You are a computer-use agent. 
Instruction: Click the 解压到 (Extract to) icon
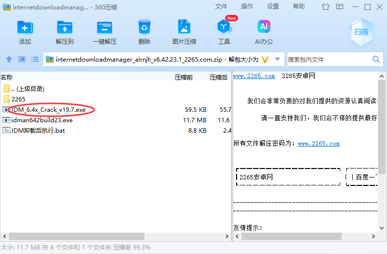(x=65, y=27)
